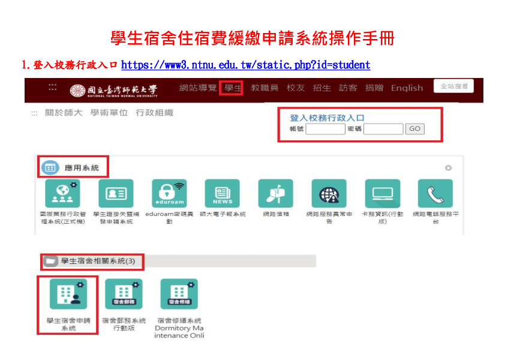This screenshot has width=505, height=357.
Task: Open the www3.ntnu.edu.tw student portal link
Action: [245, 65]
